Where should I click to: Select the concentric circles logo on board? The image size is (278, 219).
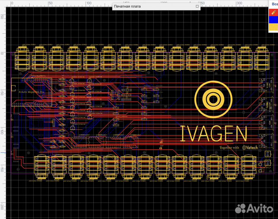213,99
